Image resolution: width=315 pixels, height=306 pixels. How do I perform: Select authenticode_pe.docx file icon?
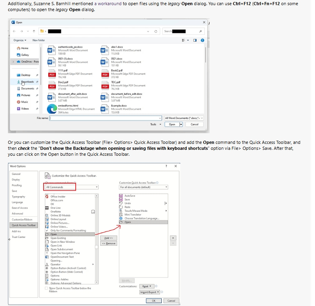(x=52, y=50)
